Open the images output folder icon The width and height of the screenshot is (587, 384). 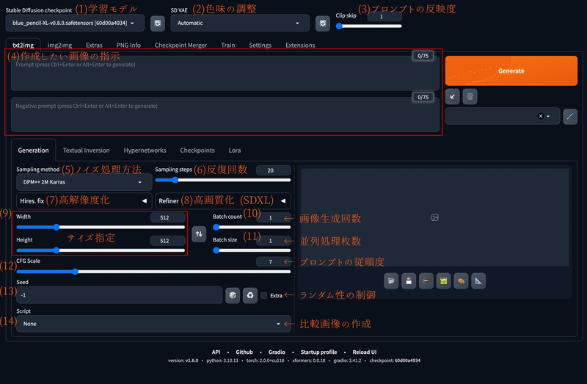[x=391, y=281]
